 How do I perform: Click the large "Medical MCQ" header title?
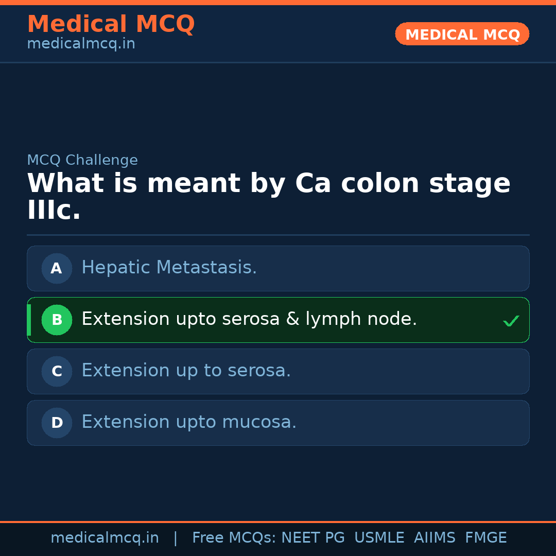(111, 24)
